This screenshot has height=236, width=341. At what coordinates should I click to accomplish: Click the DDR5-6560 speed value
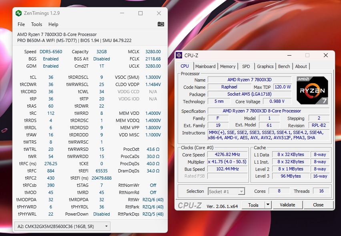(51, 52)
